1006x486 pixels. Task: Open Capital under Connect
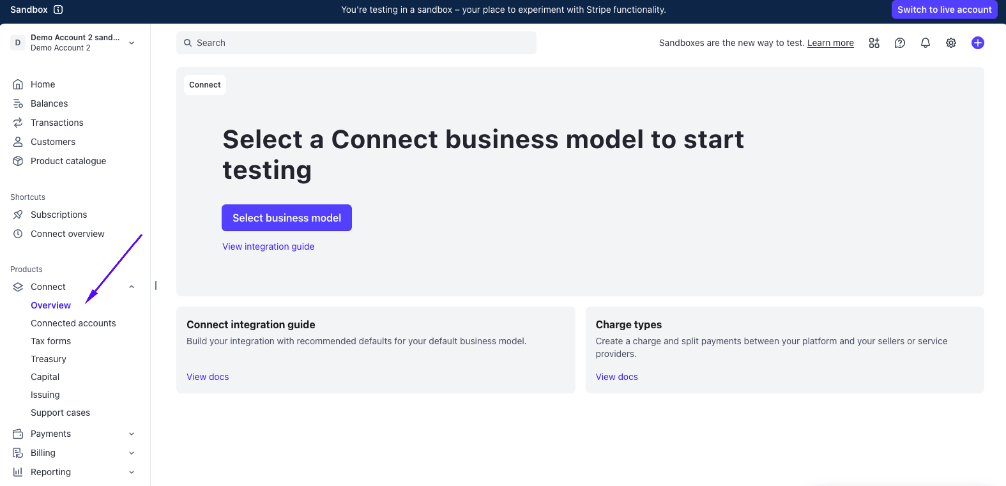click(x=45, y=377)
